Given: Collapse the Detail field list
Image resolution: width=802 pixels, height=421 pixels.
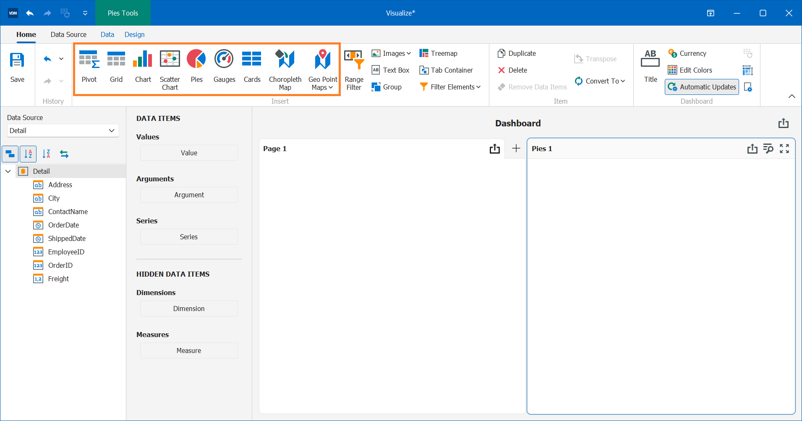Looking at the screenshot, I should 8,171.
